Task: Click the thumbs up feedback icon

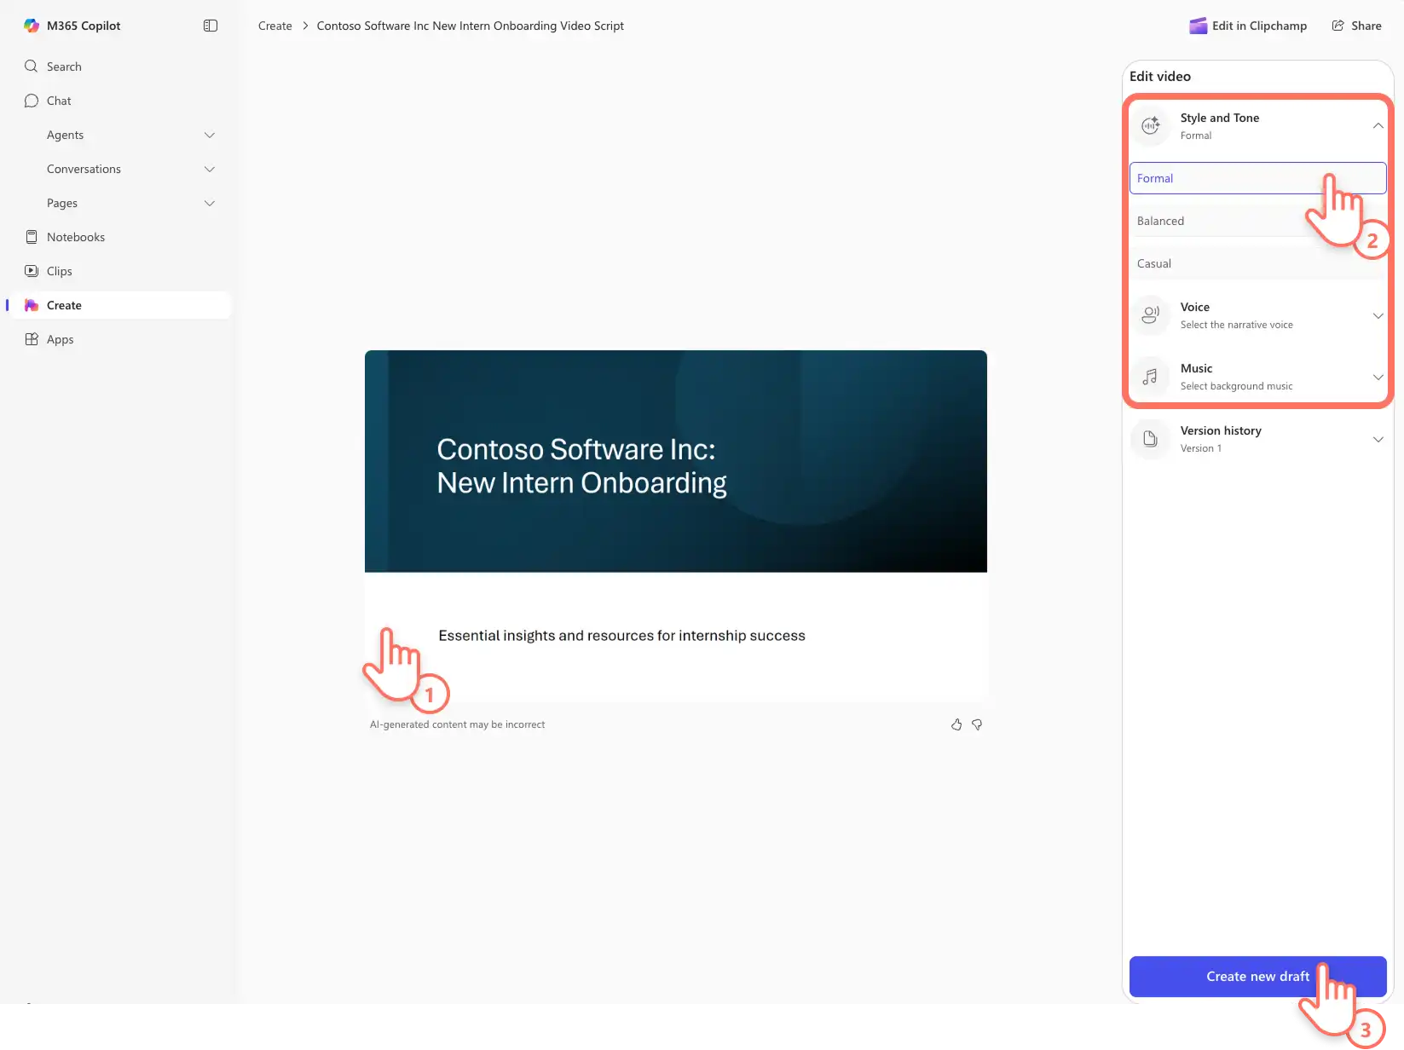Action: [956, 724]
